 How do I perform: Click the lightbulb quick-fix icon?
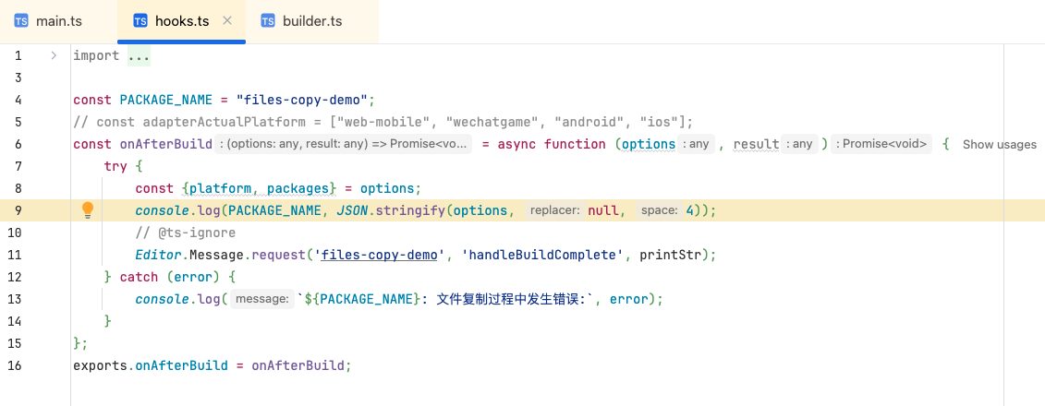[88, 210]
